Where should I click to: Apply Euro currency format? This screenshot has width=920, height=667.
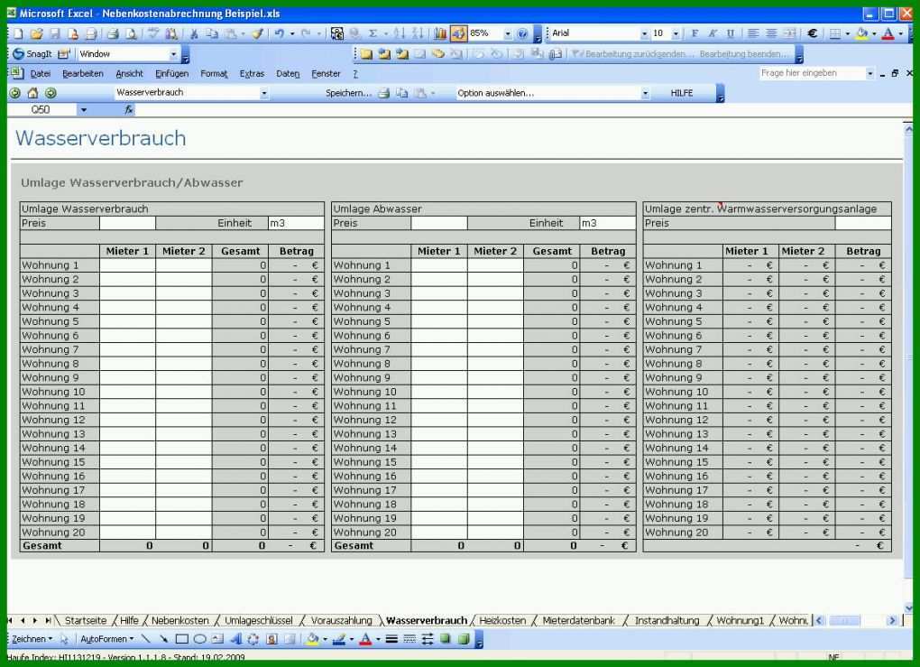(x=813, y=33)
